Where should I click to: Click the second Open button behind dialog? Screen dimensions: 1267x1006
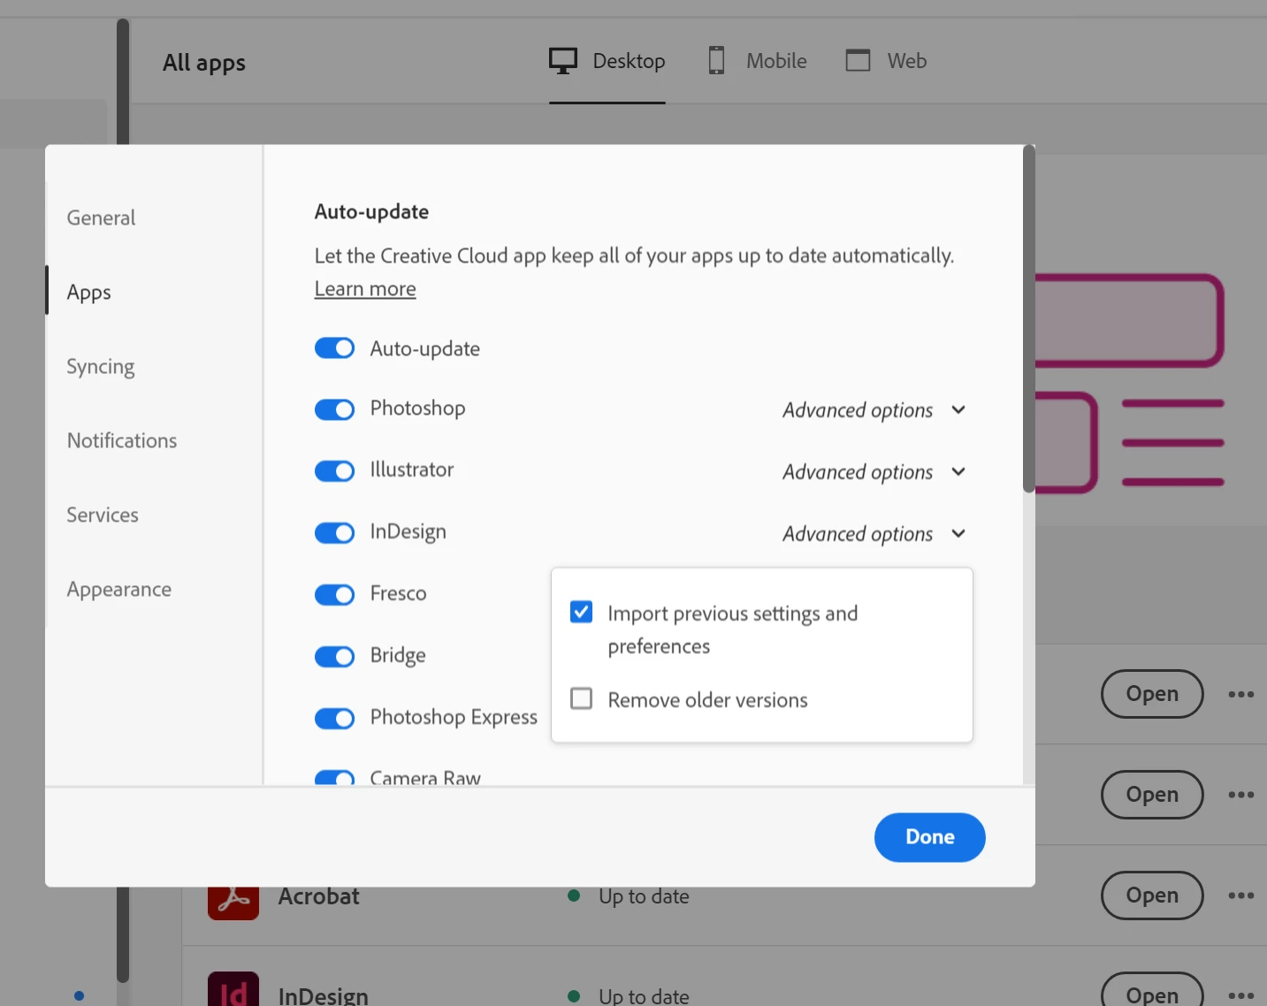click(x=1151, y=795)
